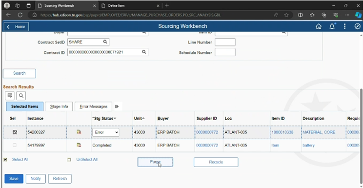Viewport: 363px width, 188px height.
Task: Click the Home back button in banner
Action: coord(16,27)
